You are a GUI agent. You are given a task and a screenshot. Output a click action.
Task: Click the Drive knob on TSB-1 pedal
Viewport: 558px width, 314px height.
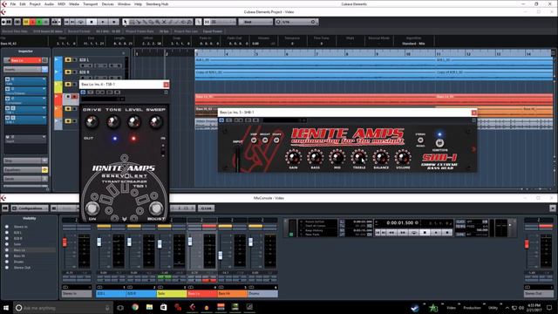pos(92,122)
